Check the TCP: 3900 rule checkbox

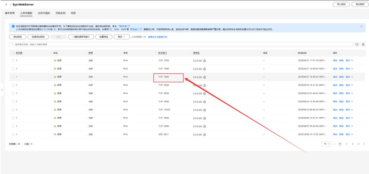(13, 102)
